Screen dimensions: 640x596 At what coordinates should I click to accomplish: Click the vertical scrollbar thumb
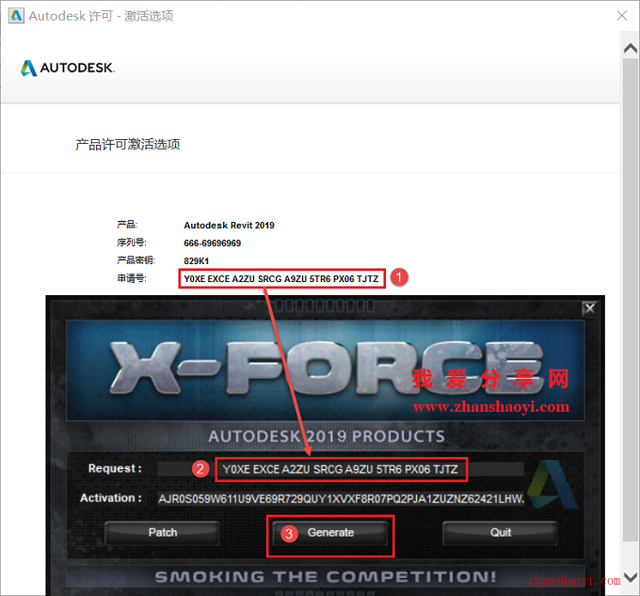[631, 301]
